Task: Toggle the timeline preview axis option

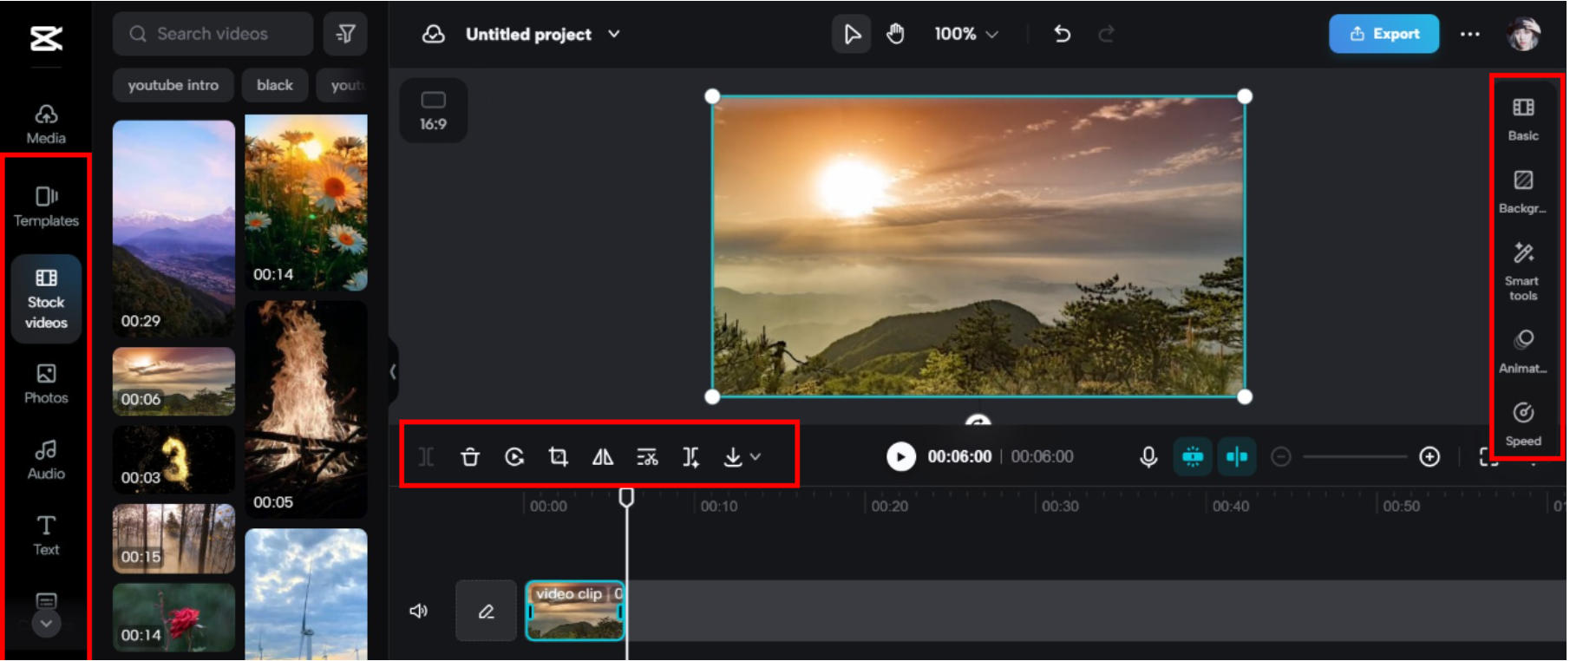Action: pos(1237,456)
